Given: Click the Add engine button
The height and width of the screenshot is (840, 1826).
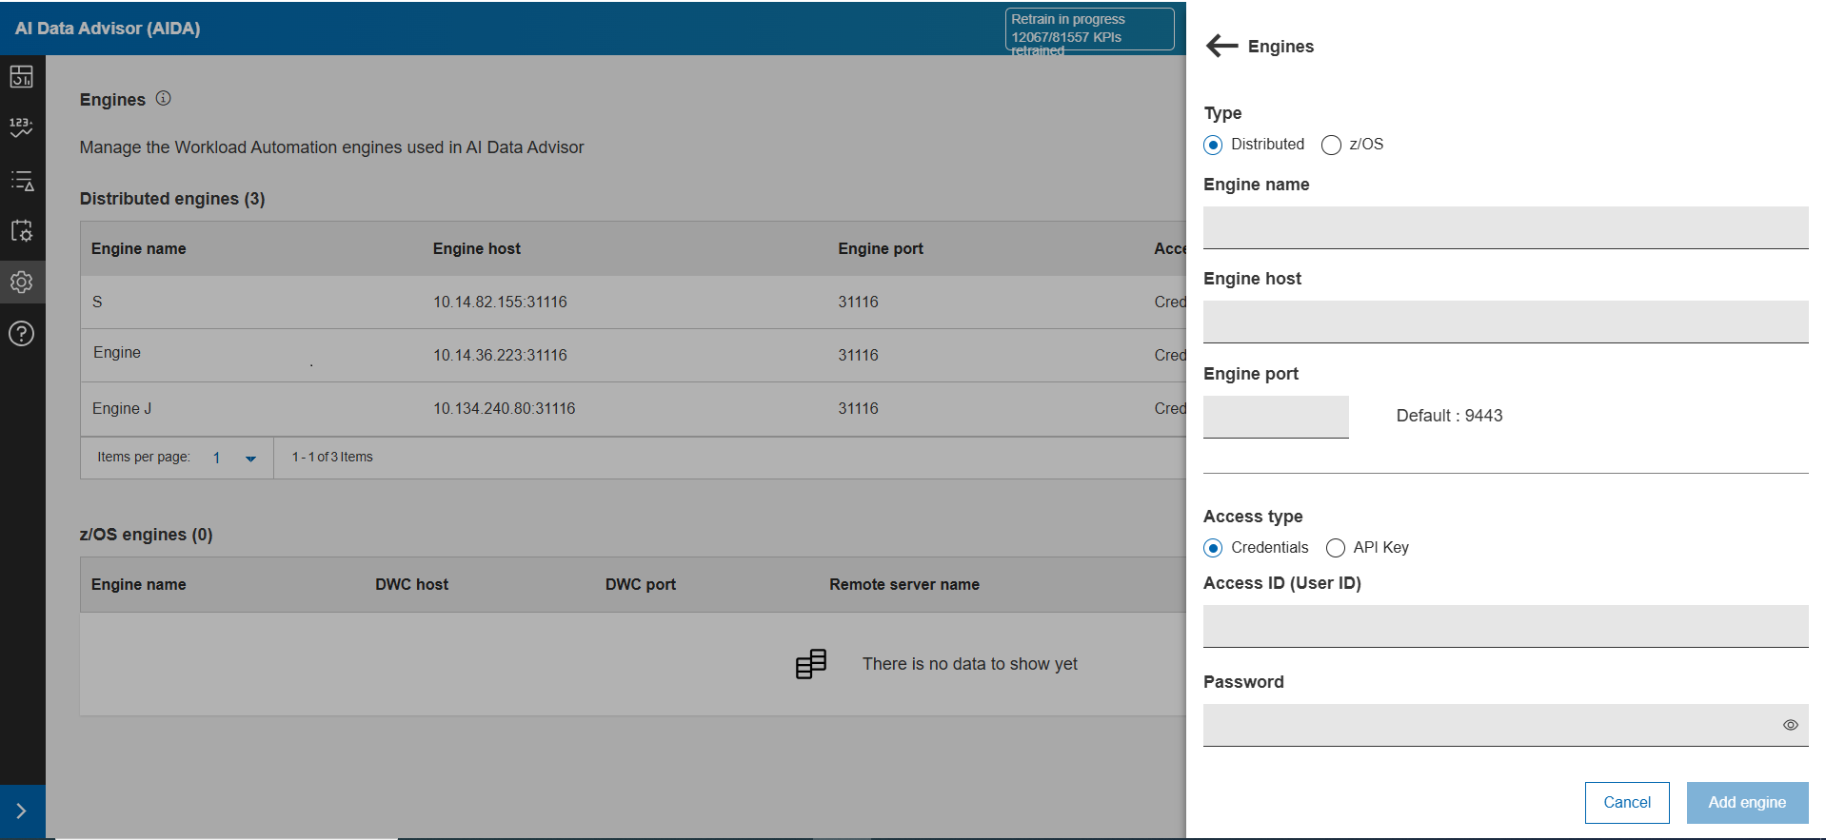Looking at the screenshot, I should [1746, 803].
